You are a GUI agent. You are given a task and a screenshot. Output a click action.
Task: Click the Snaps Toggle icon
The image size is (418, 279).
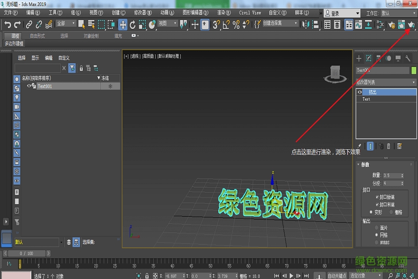click(216, 26)
